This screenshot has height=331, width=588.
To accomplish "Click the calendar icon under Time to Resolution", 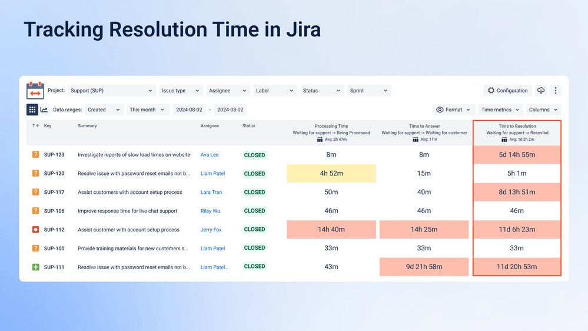I will tap(504, 140).
